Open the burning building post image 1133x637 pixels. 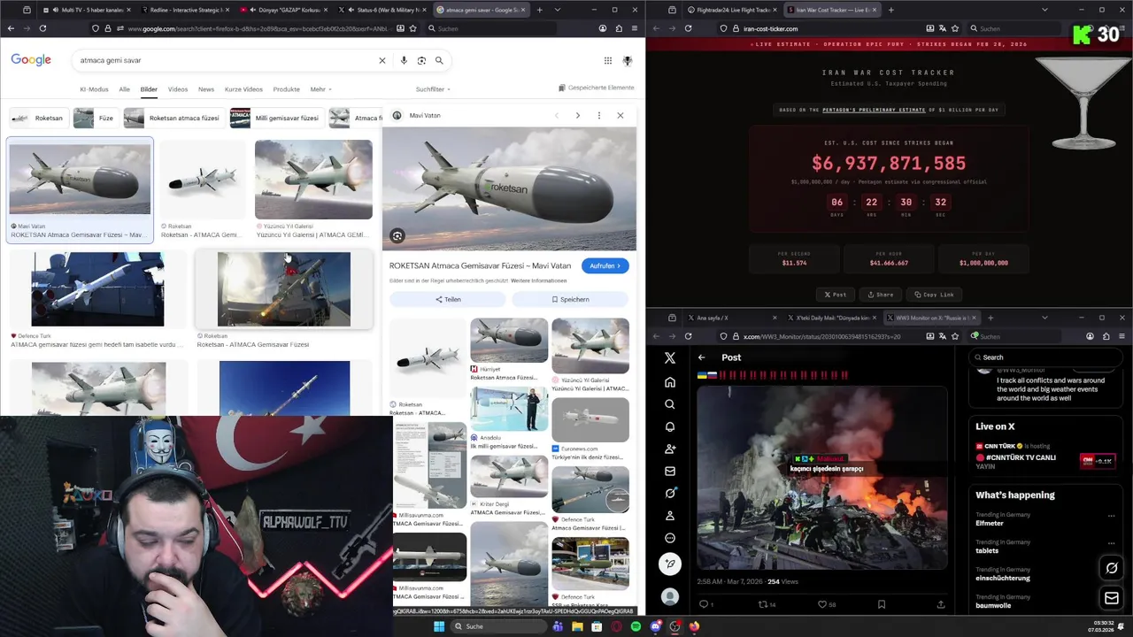(821, 478)
